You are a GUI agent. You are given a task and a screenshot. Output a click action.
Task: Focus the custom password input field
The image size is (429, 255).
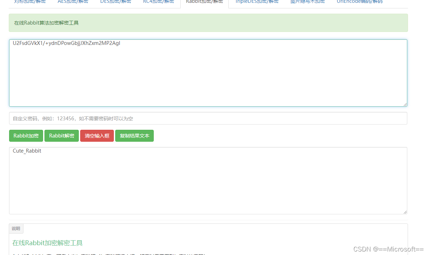click(208, 118)
